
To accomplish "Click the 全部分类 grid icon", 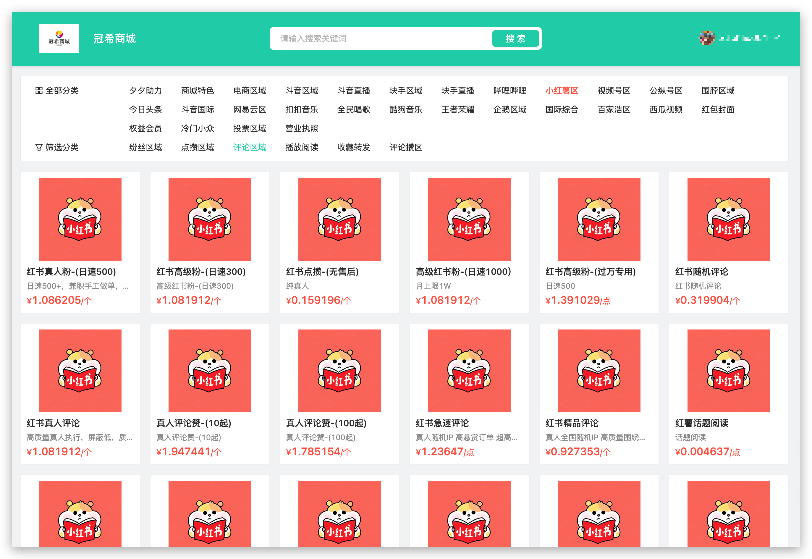I will [39, 91].
